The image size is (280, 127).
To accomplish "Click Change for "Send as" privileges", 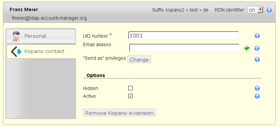I will pyautogui.click(x=139, y=59).
